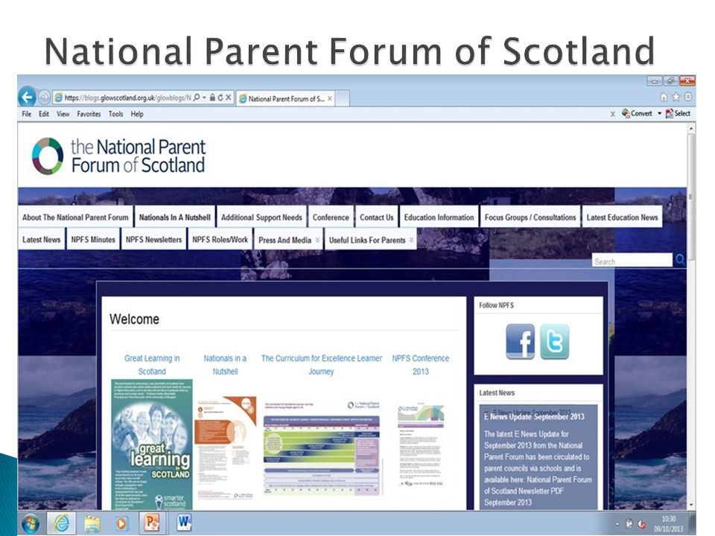Click the Nationals in a Nutshell thumbnail
The height and width of the screenshot is (536, 715).
pos(225,448)
